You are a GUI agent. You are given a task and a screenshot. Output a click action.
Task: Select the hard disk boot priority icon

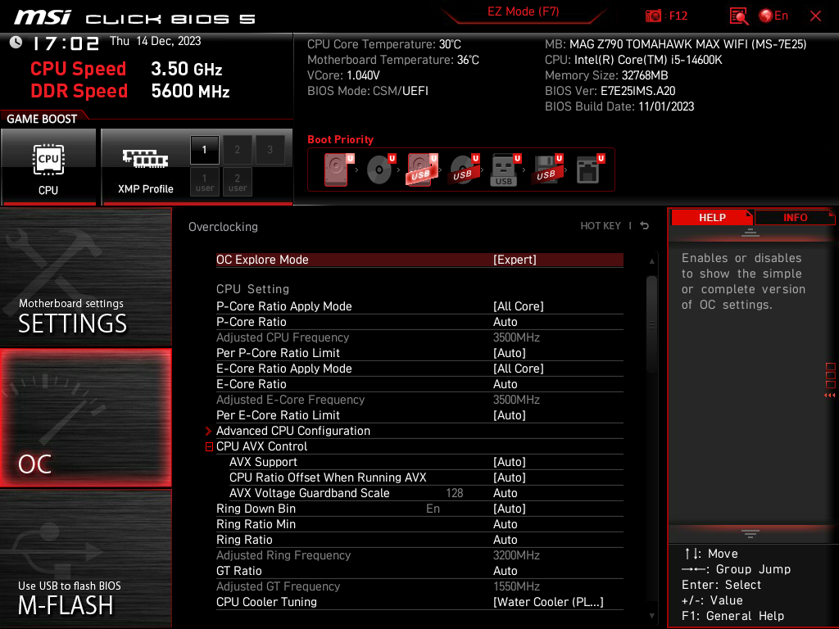pyautogui.click(x=337, y=170)
